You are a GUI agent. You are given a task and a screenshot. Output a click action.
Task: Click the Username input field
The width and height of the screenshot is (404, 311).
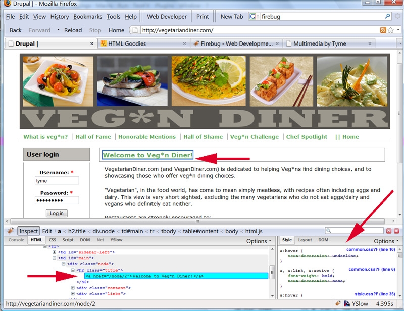[x=57, y=181]
